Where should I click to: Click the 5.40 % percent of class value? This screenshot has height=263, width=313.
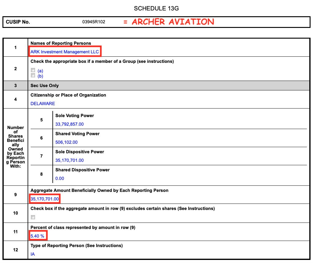37,236
